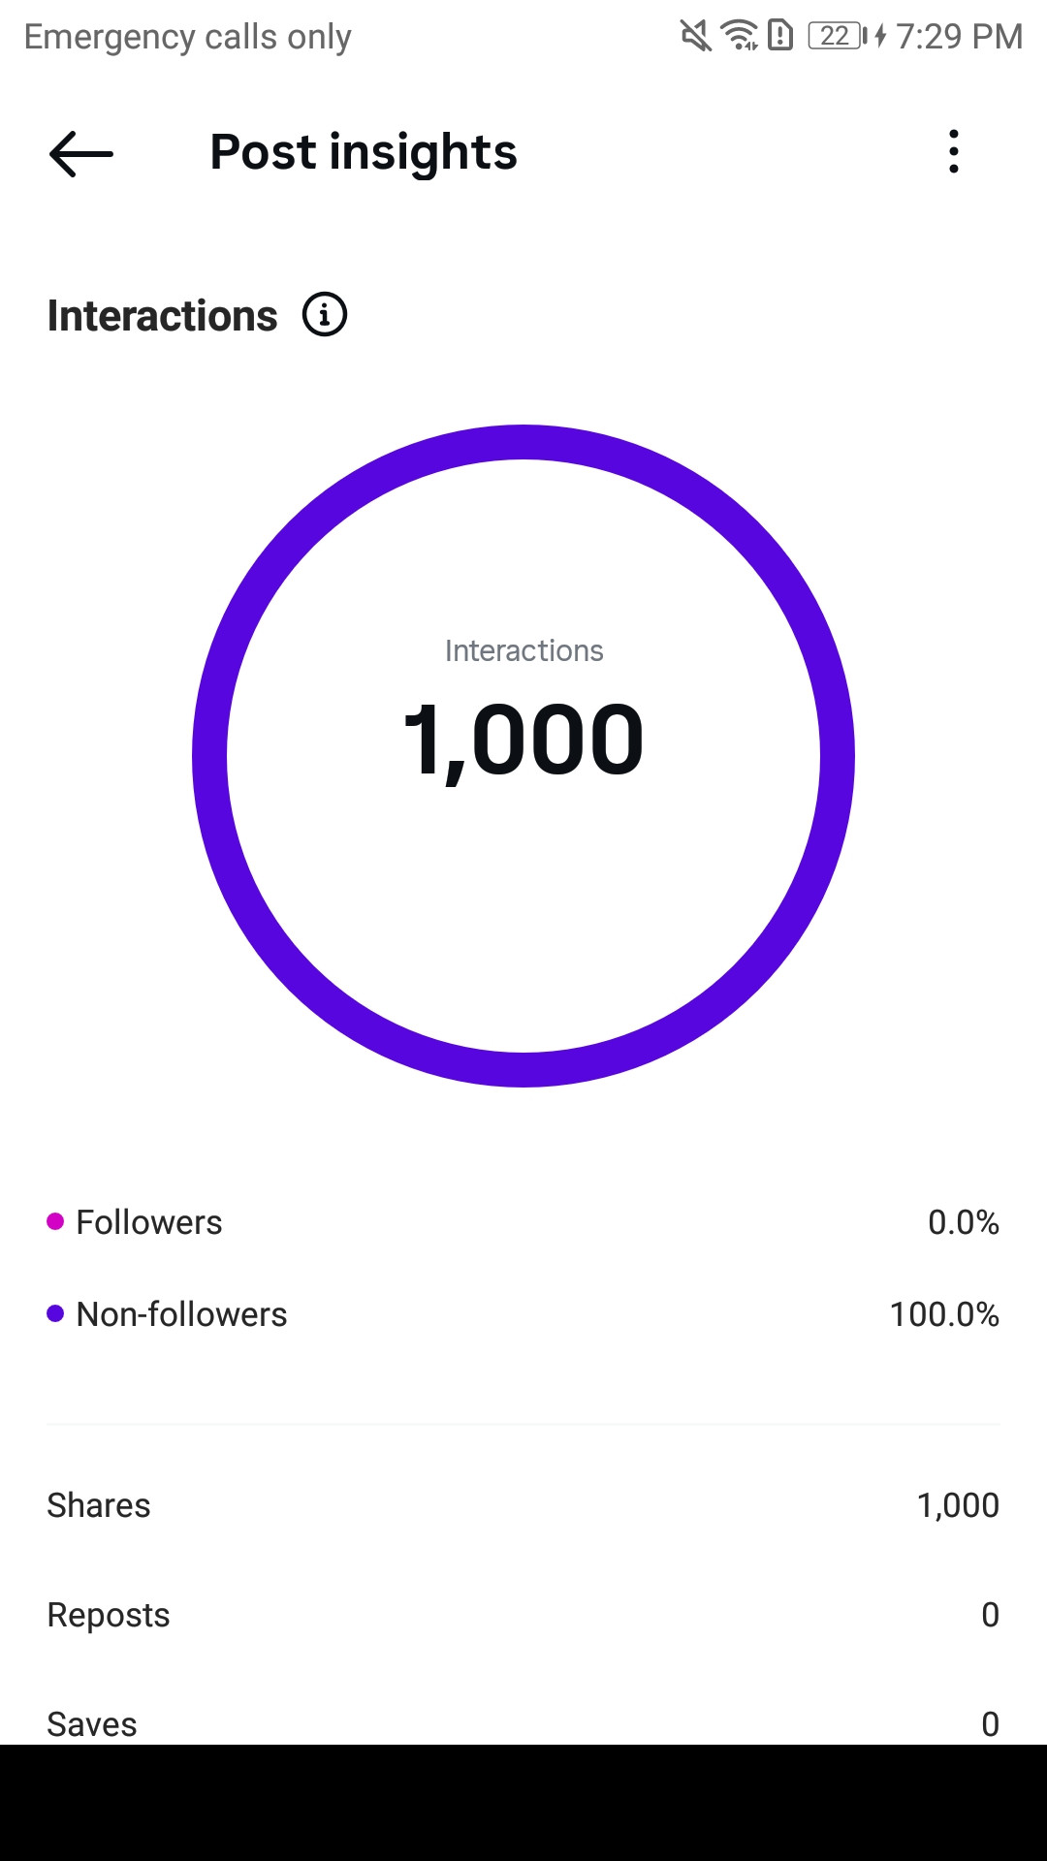The image size is (1047, 1861).
Task: Select the Followers row label
Action: [149, 1222]
